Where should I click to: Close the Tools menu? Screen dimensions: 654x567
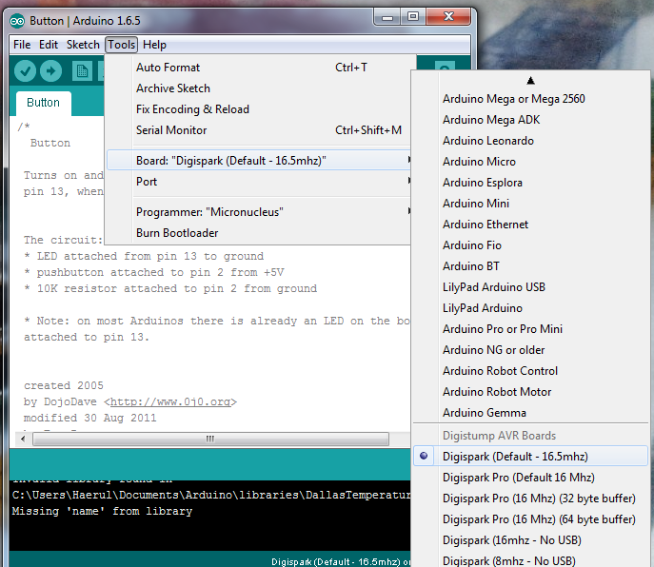coord(121,45)
